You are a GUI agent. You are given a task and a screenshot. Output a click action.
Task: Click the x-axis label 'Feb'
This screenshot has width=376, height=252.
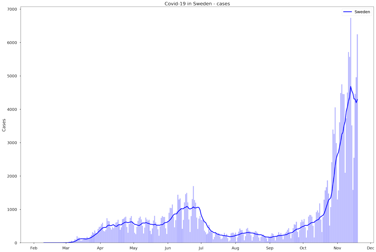(x=34, y=248)
